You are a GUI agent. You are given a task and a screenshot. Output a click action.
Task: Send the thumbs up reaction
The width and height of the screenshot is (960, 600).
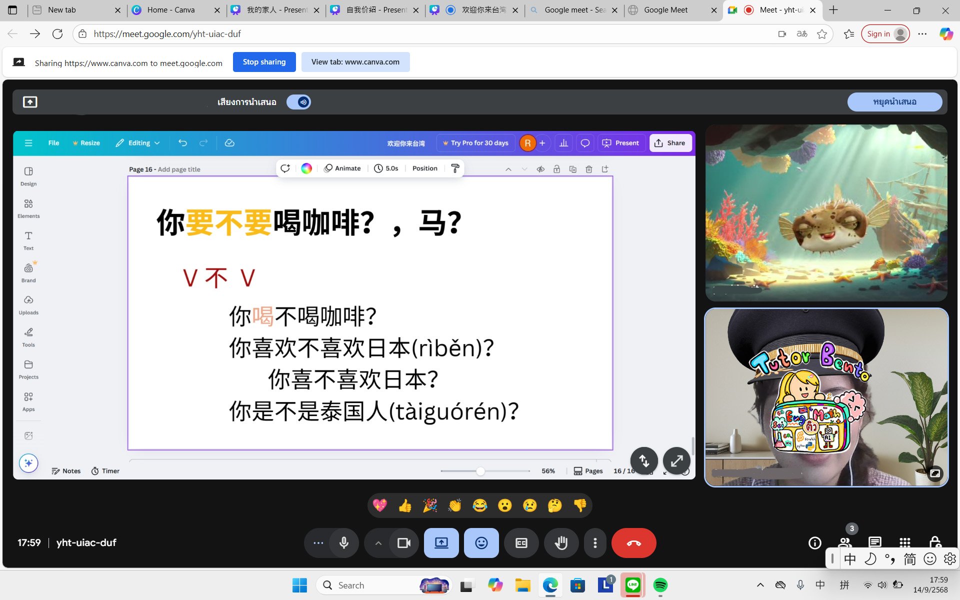405,505
